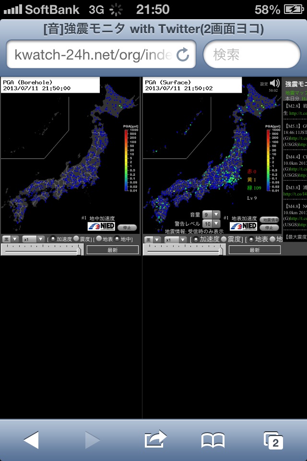
Task: Open 設定 settings link beside speaker
Action: 264,84
